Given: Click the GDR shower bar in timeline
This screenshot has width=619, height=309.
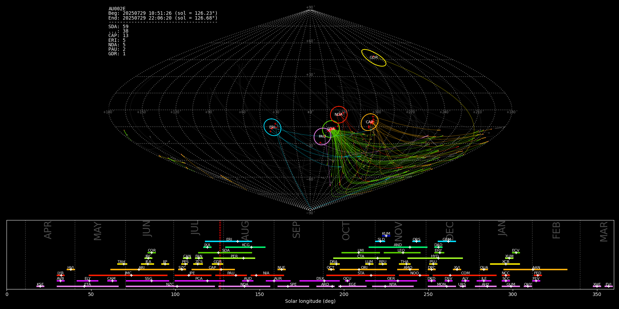Looking at the screenshot, I should click(x=217, y=264).
